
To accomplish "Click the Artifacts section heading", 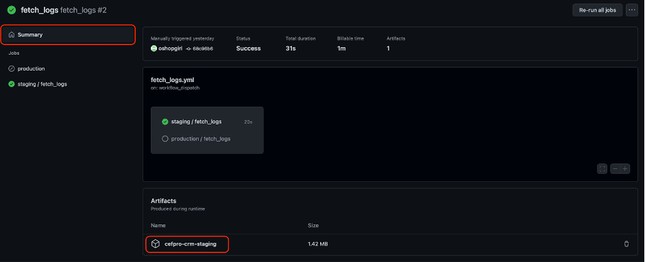I will click(x=164, y=201).
